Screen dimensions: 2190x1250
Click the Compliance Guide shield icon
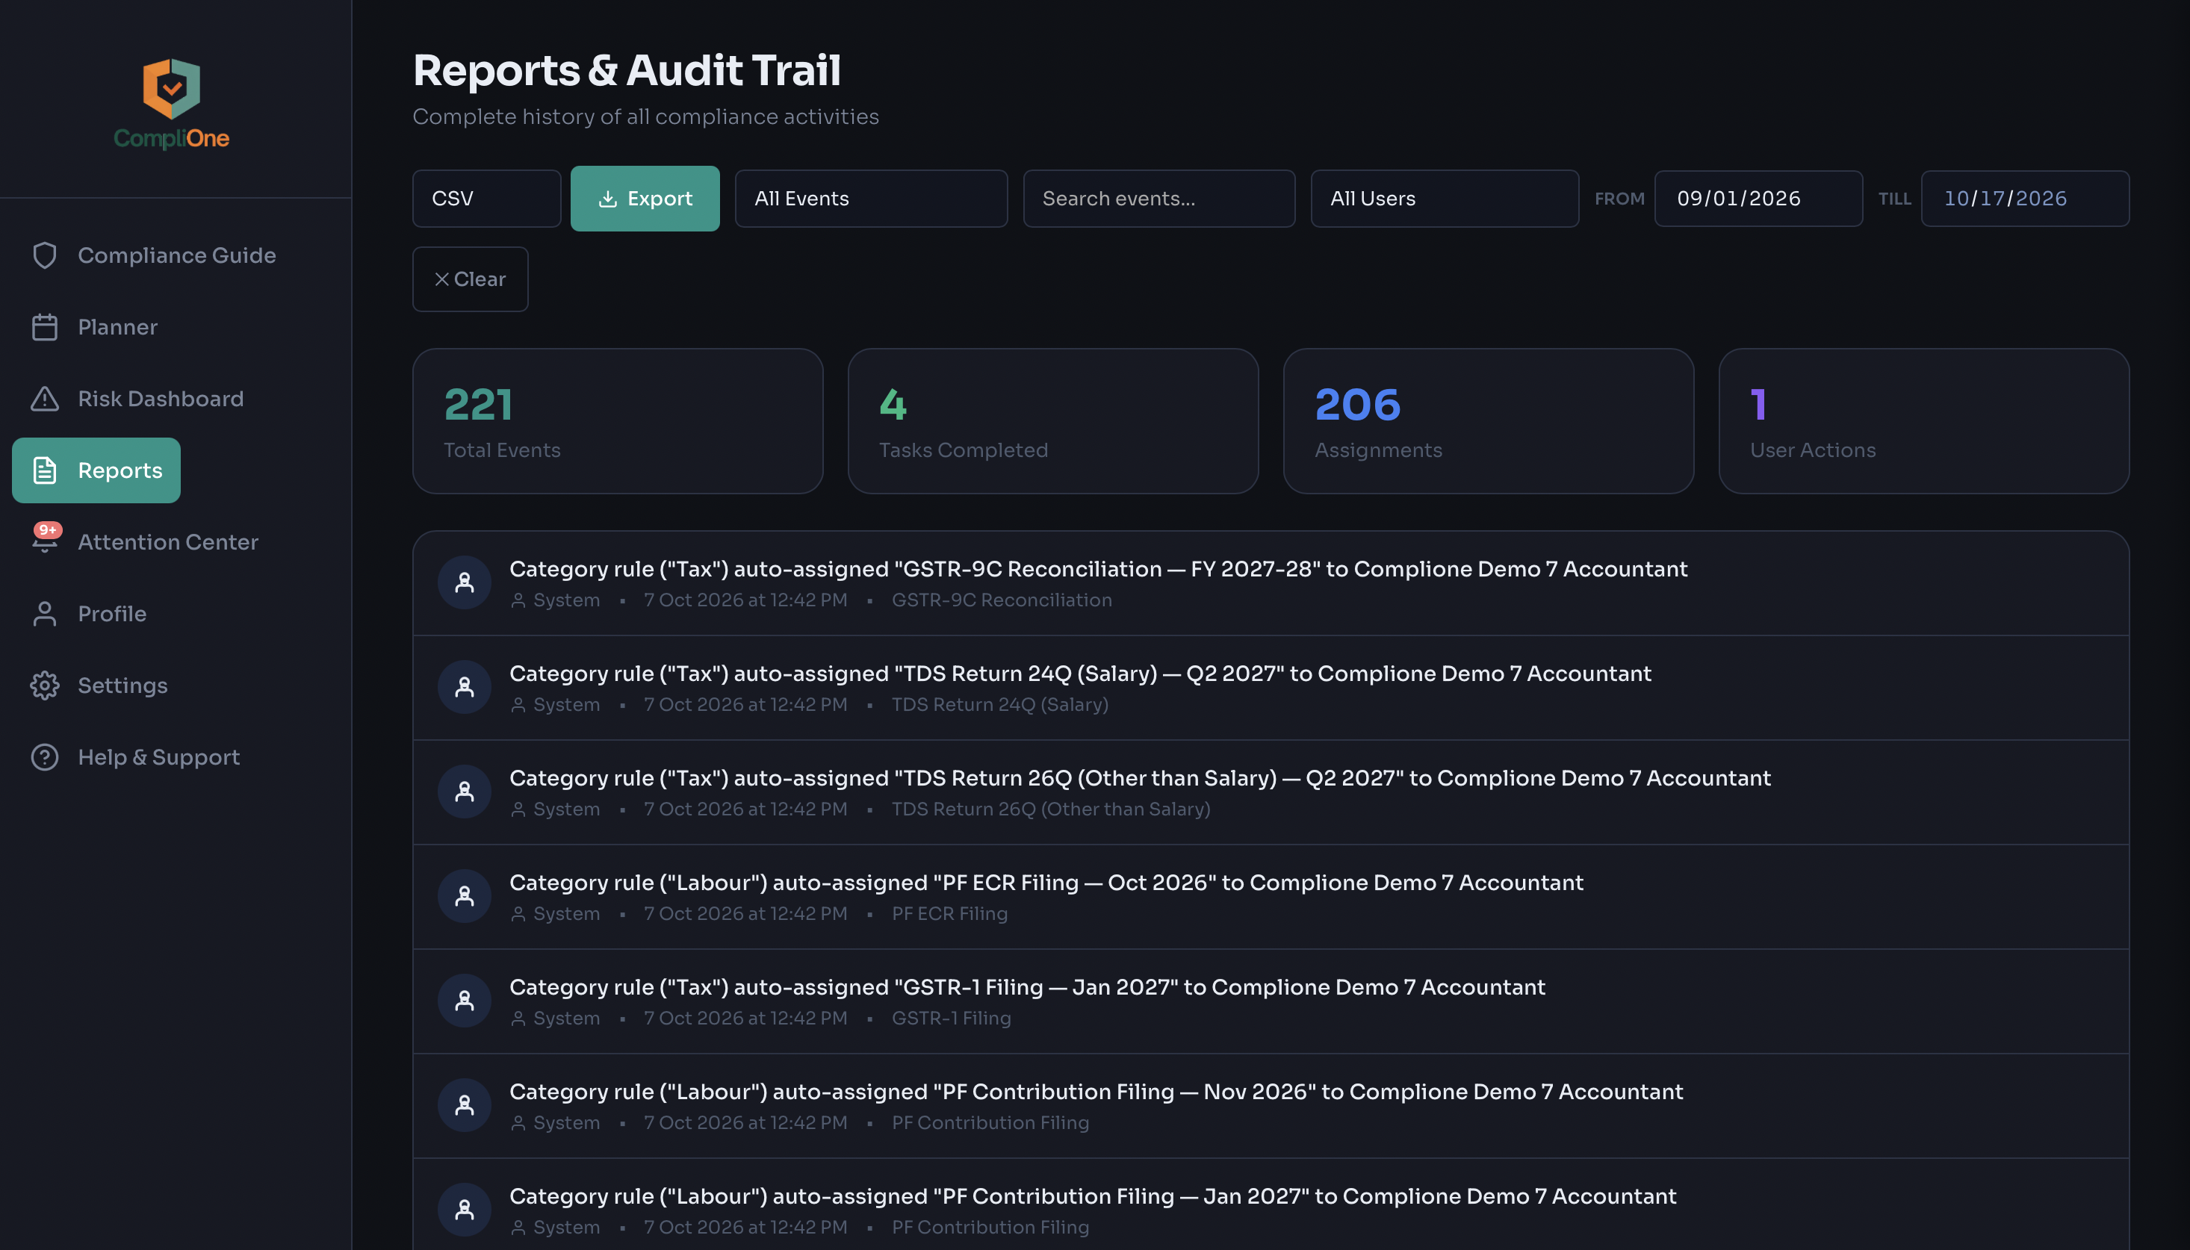tap(45, 255)
